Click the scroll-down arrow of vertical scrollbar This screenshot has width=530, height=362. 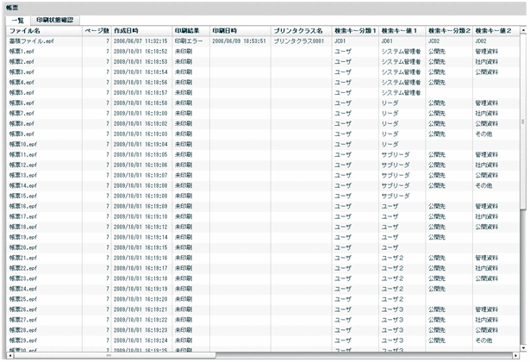522,346
